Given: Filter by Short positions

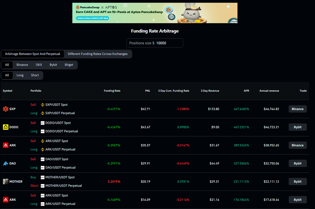Looking at the screenshot, I should tap(35, 75).
